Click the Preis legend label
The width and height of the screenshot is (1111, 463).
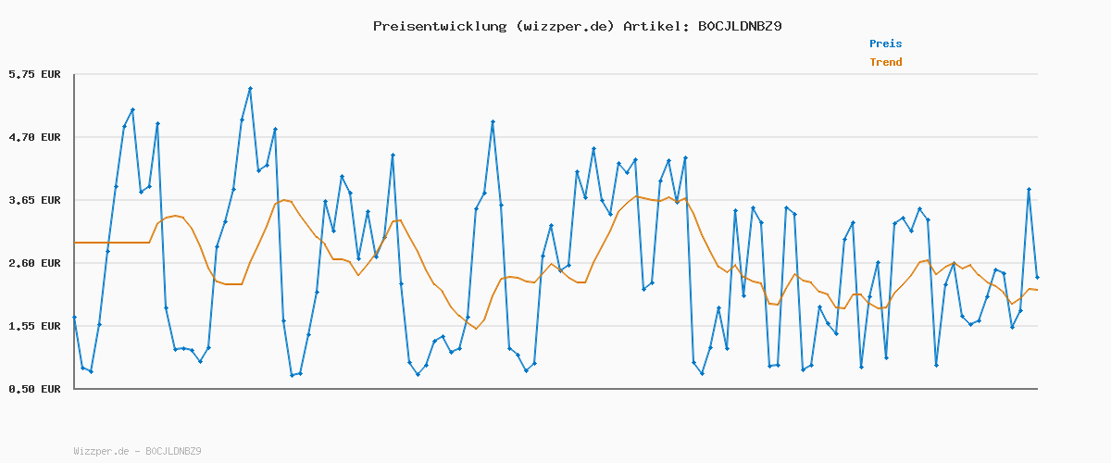885,44
